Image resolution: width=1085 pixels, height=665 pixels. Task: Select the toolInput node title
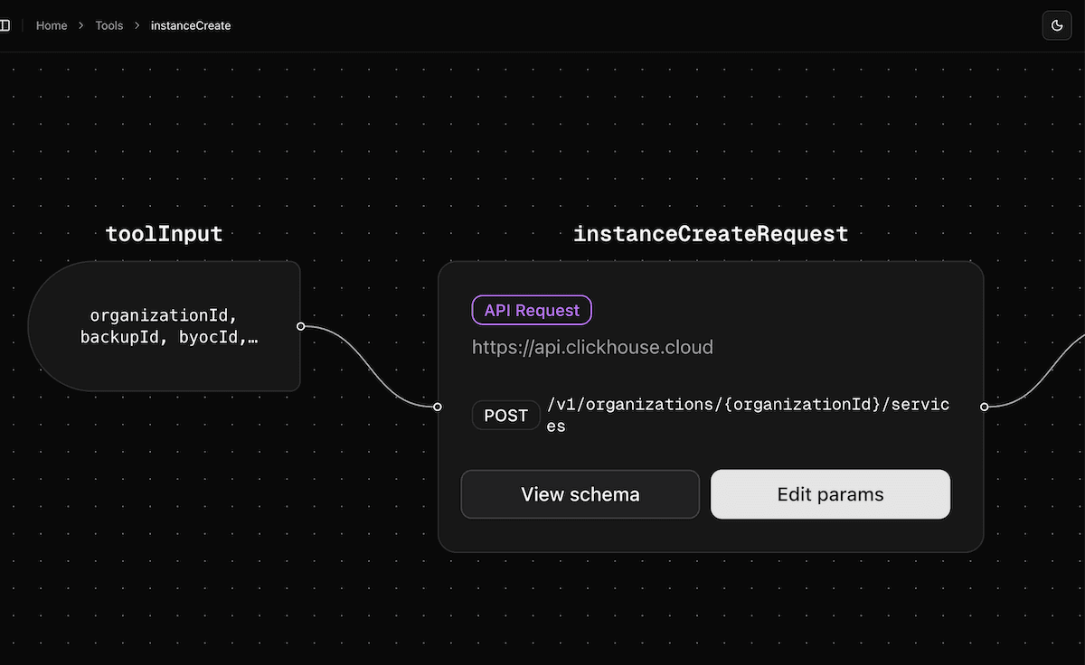(x=164, y=234)
